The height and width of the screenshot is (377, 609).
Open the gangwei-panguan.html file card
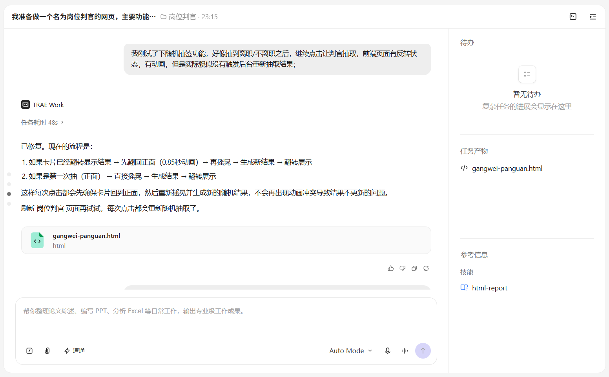click(226, 240)
